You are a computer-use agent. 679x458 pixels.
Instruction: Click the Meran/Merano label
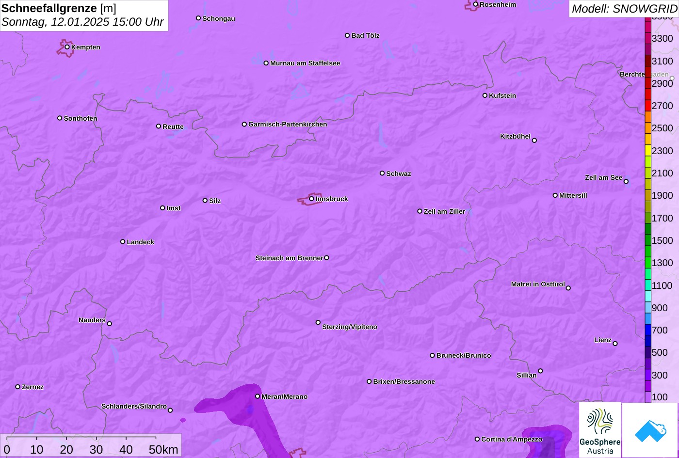(285, 396)
